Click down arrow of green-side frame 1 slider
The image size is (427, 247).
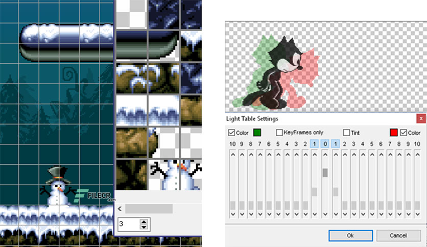click(x=315, y=214)
